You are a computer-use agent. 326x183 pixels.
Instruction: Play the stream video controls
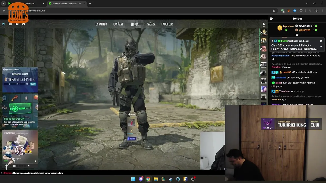[x=29, y=166]
